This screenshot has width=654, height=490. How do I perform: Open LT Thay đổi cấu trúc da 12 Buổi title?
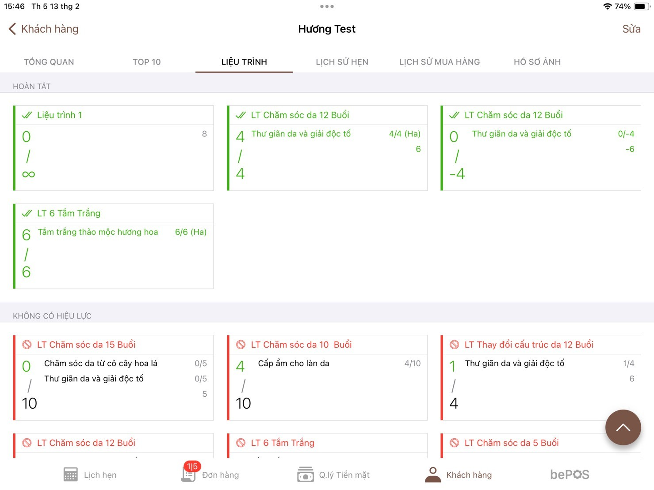[529, 345]
